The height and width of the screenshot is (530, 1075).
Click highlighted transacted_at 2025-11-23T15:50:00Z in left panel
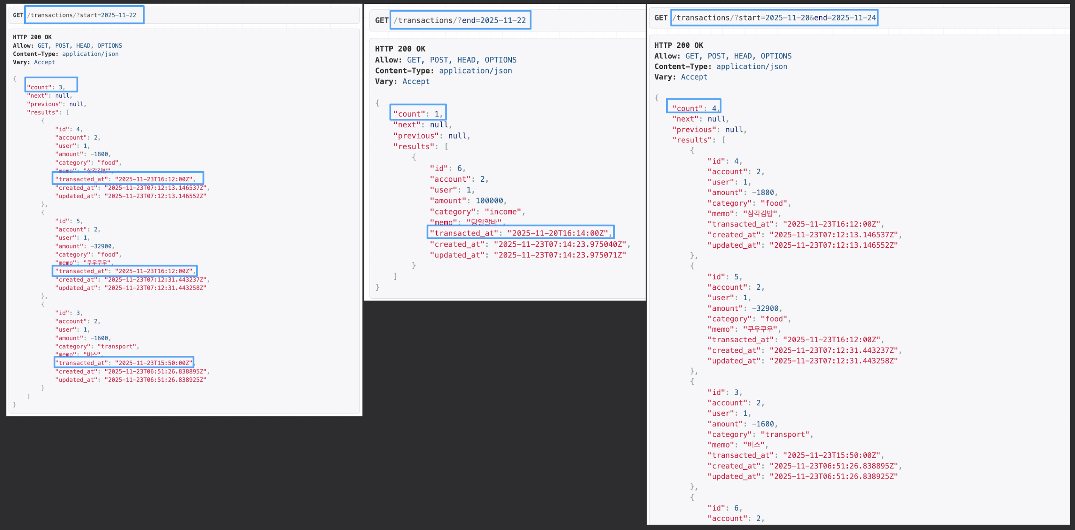tap(153, 363)
